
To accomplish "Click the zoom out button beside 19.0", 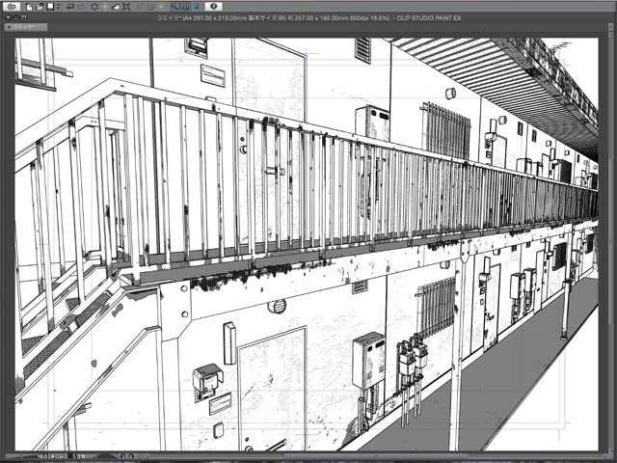I will [x=52, y=456].
